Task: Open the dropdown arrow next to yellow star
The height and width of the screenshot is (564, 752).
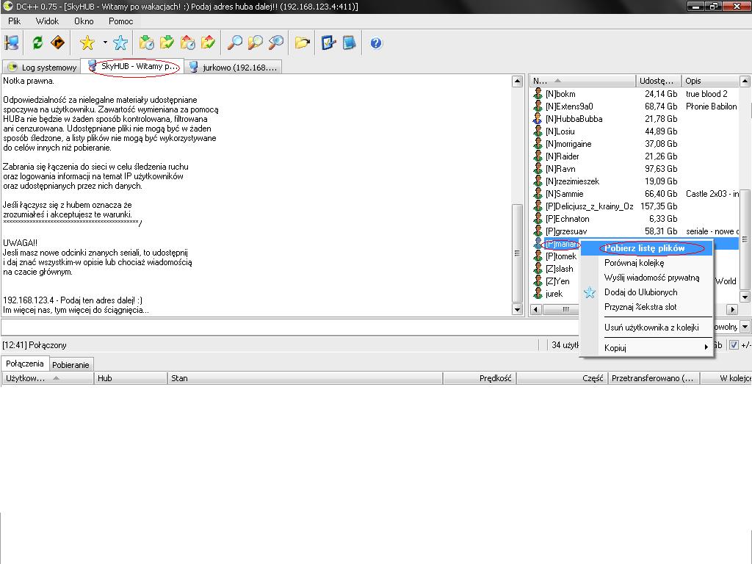Action: 105,43
